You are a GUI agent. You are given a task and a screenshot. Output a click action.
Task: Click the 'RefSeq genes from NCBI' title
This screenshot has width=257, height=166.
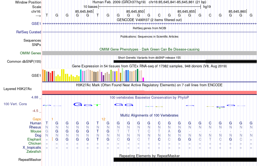pos(150,28)
